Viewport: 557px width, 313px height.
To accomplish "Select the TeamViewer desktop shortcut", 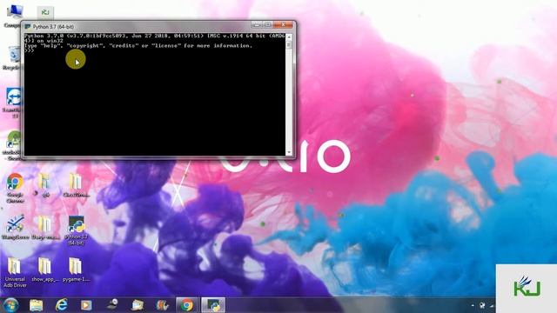I will tap(14, 103).
